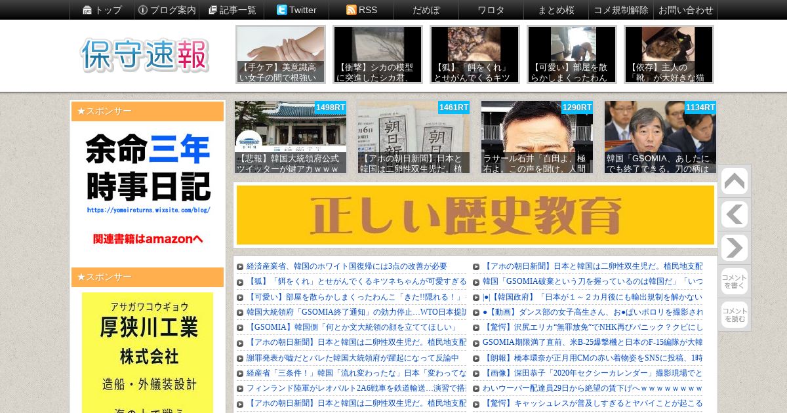Click the 余命三年時事日記 sponsor banner
This screenshot has height=413, width=787.
click(x=148, y=190)
